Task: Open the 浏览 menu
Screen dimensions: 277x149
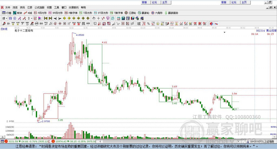Action: point(15,7)
